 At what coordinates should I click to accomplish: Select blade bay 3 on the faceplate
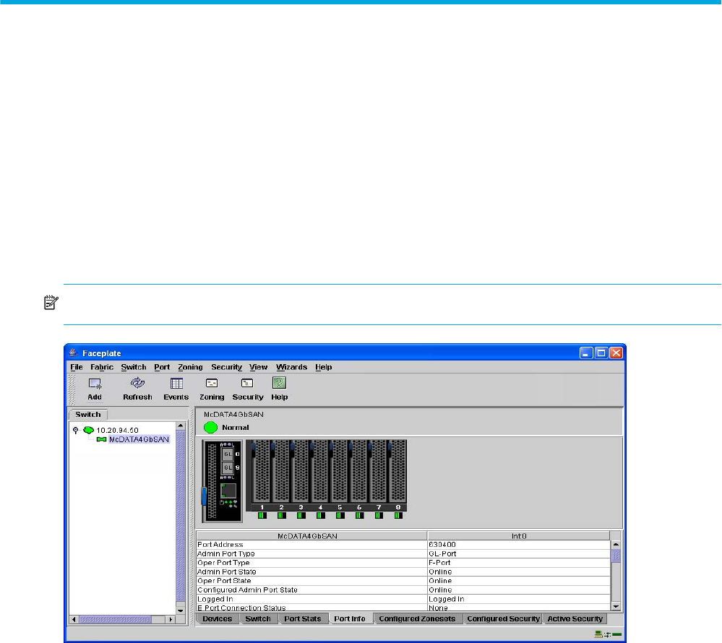click(x=300, y=471)
